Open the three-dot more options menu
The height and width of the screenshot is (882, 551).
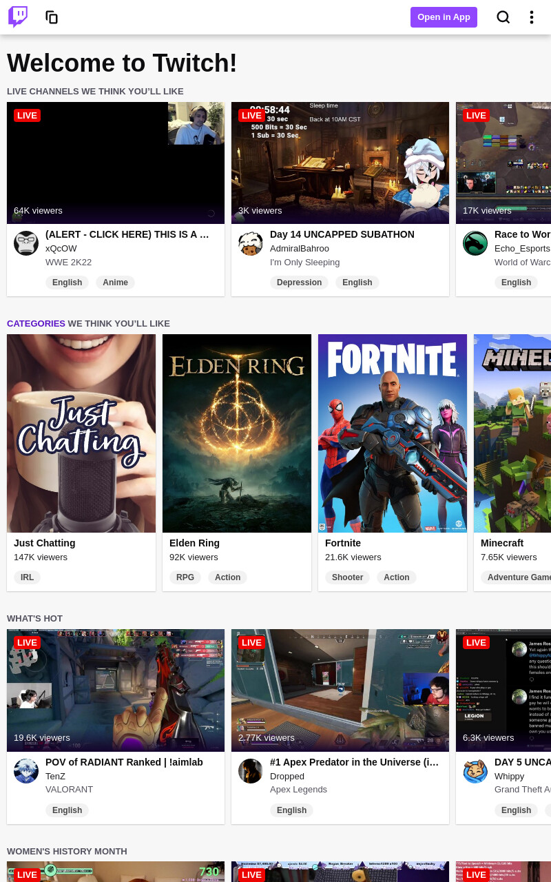click(x=531, y=17)
